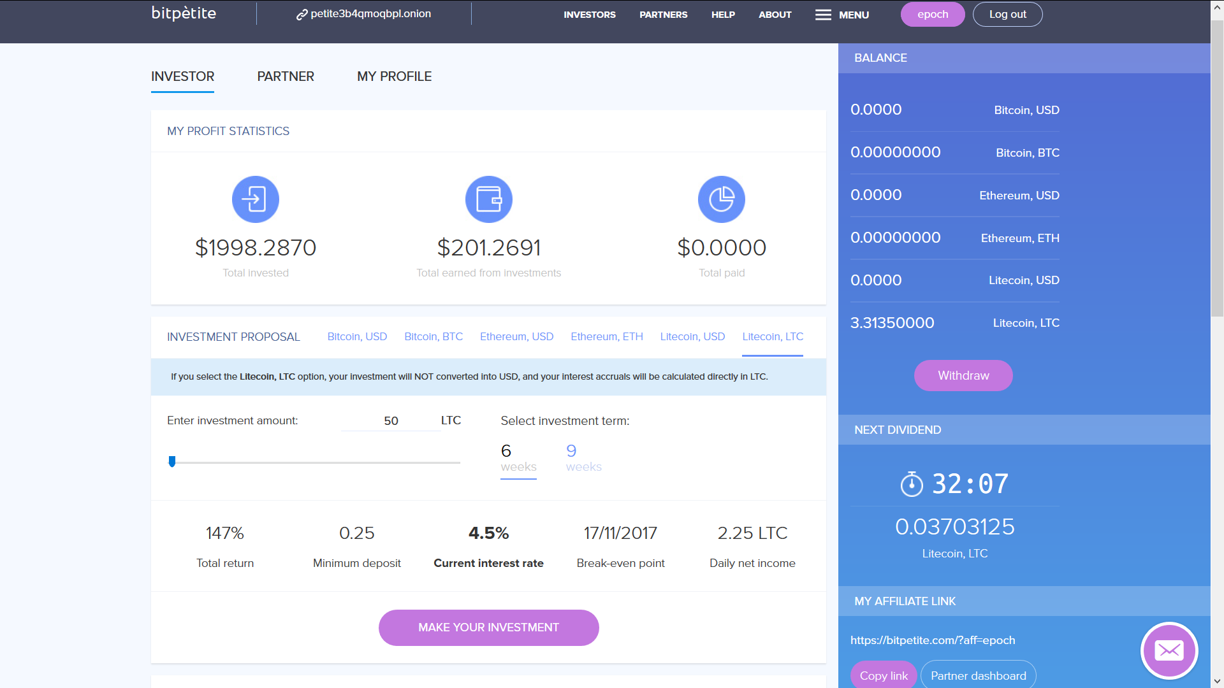The width and height of the screenshot is (1224, 688).
Task: Click the NEXT DIVIDEND header
Action: pyautogui.click(x=1024, y=430)
